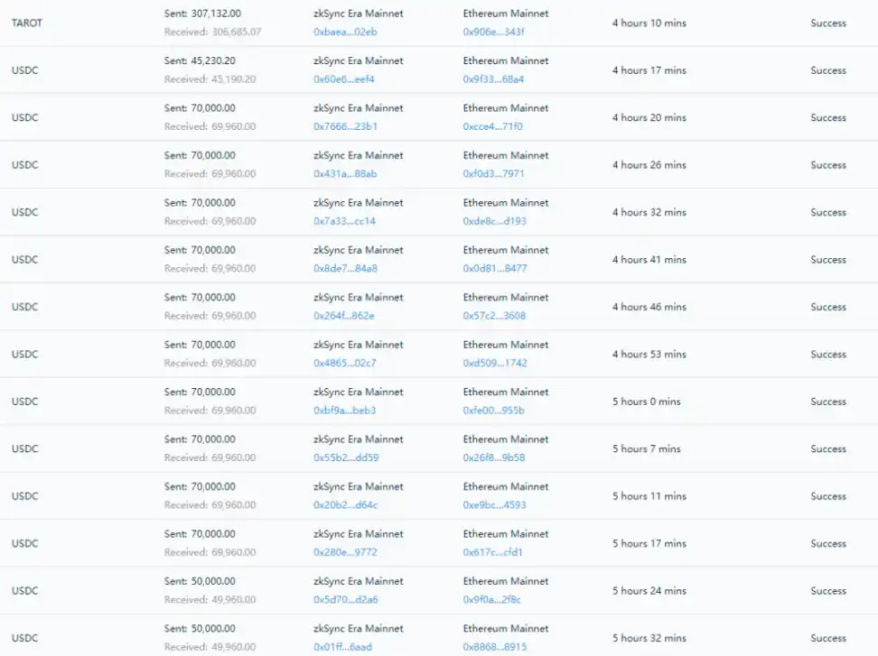Open destination hash 0x906e...343f
Viewport: 878px width, 656px height.
pyautogui.click(x=493, y=32)
